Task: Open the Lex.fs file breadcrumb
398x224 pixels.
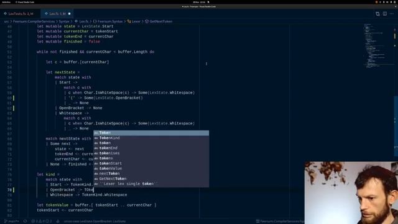Action: click(81, 21)
